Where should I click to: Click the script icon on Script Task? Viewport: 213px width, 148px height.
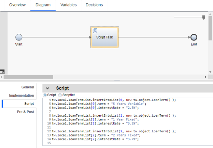95,31
